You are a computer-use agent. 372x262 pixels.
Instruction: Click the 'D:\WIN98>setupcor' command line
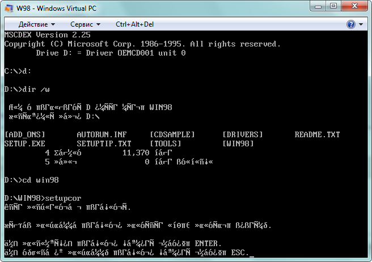tap(43, 198)
